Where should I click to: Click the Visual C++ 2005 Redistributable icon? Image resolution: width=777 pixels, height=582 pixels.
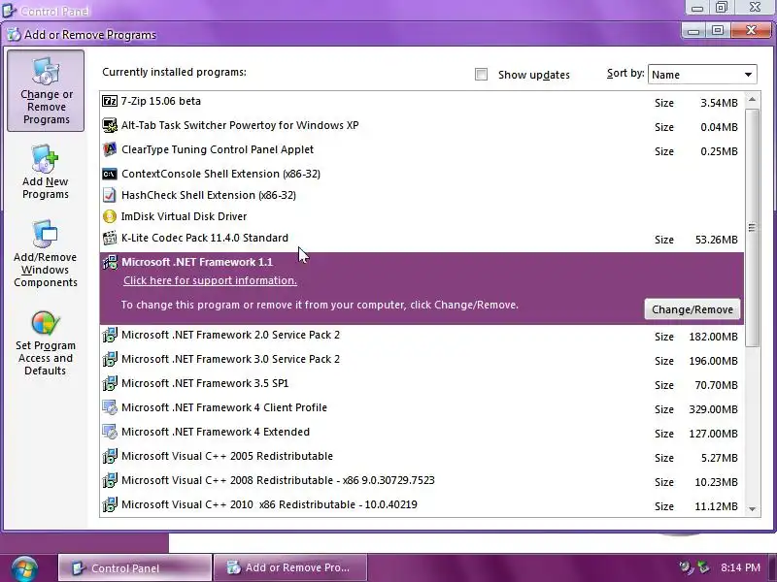click(110, 456)
